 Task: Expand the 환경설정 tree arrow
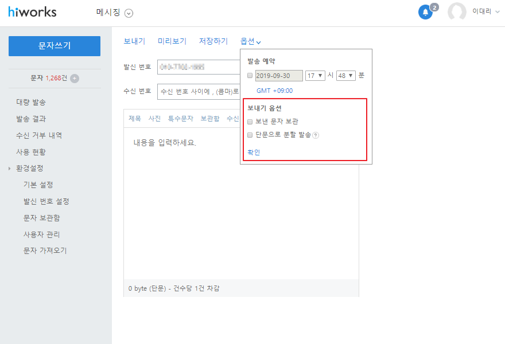pos(10,169)
